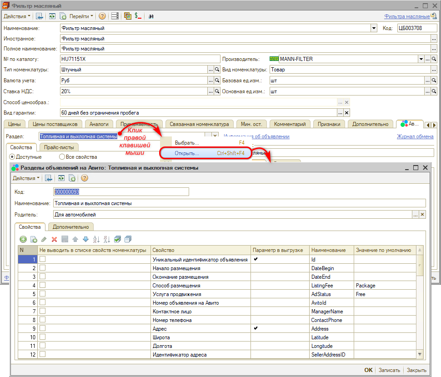Open the Журнал обмена link
The image size is (441, 377).
click(x=415, y=136)
